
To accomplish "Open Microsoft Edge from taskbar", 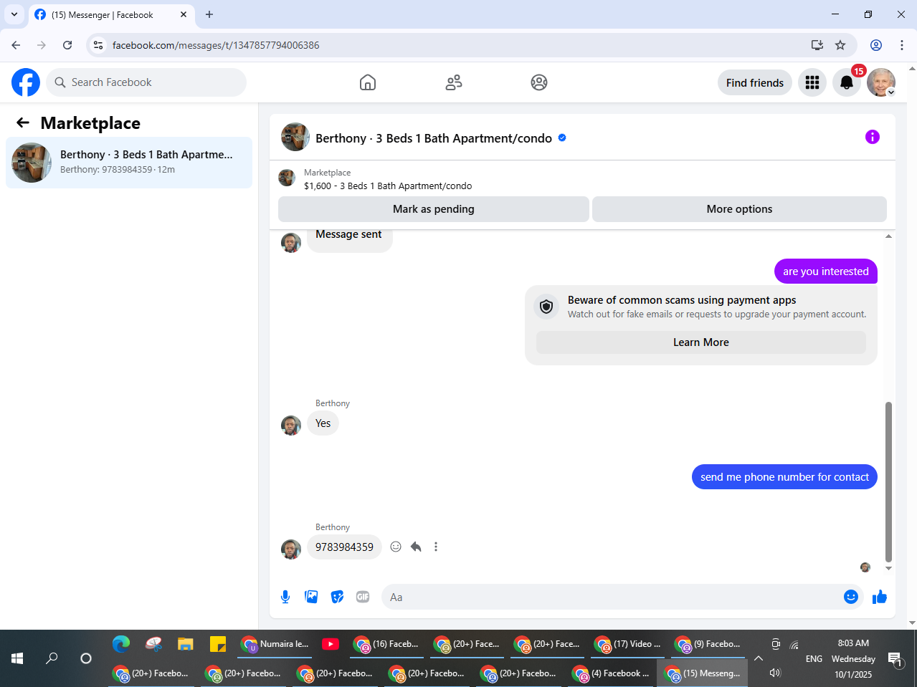I will coord(121,644).
